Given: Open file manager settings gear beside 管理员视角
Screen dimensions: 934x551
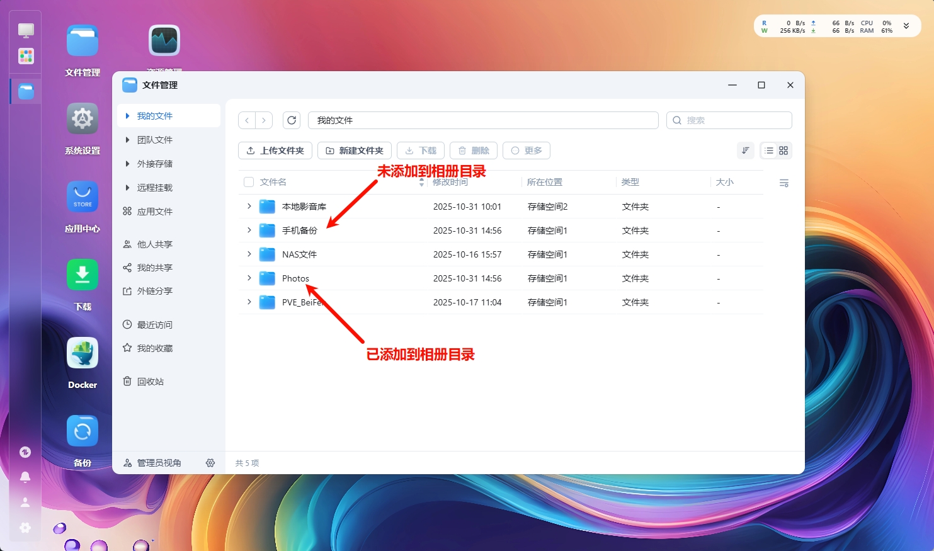Looking at the screenshot, I should (210, 463).
